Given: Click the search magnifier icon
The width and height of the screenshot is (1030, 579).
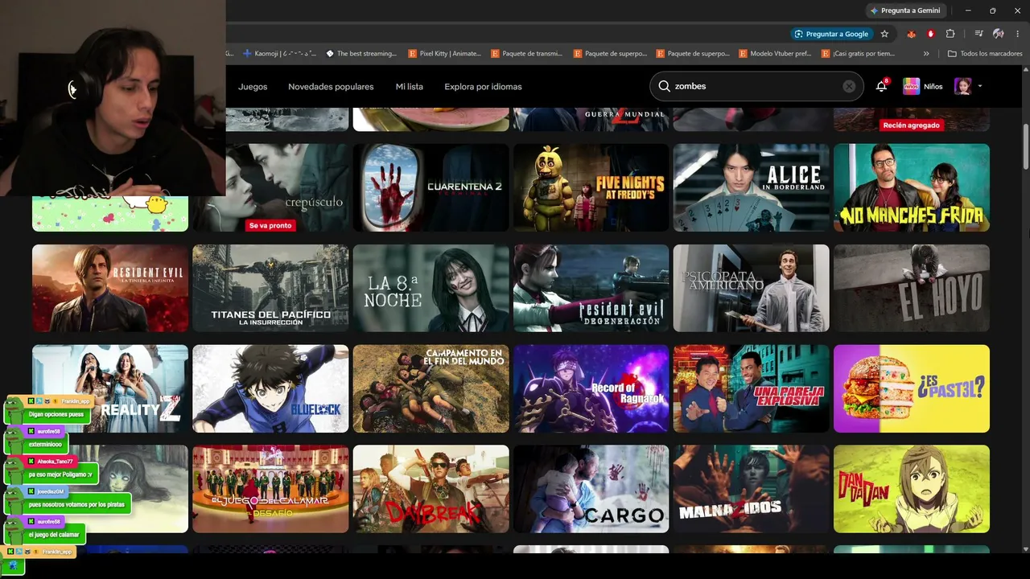Looking at the screenshot, I should tap(664, 86).
